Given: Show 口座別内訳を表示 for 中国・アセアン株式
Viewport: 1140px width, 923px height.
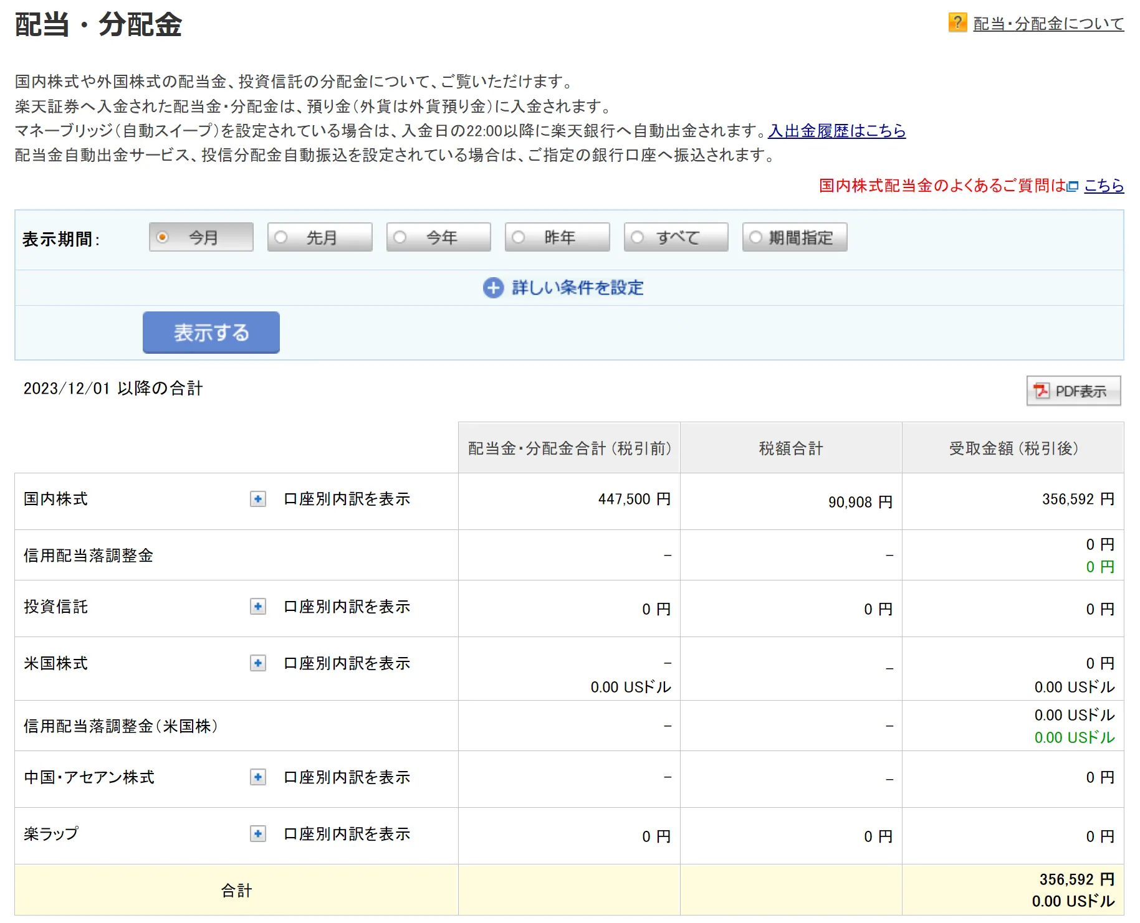Looking at the screenshot, I should (347, 777).
